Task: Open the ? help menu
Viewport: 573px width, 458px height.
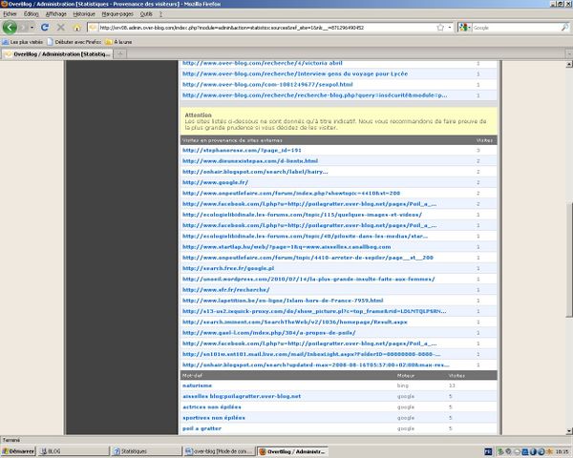Action: tap(160, 14)
